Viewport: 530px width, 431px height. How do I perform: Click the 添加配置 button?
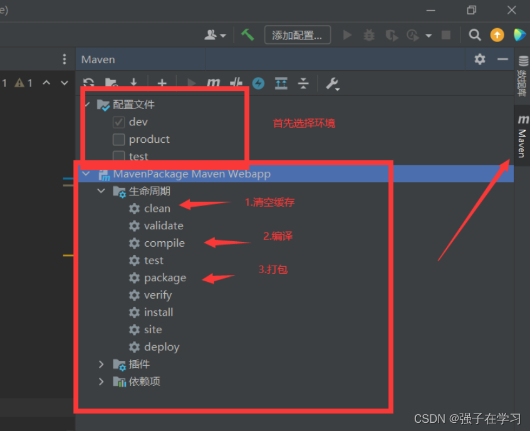coord(298,35)
